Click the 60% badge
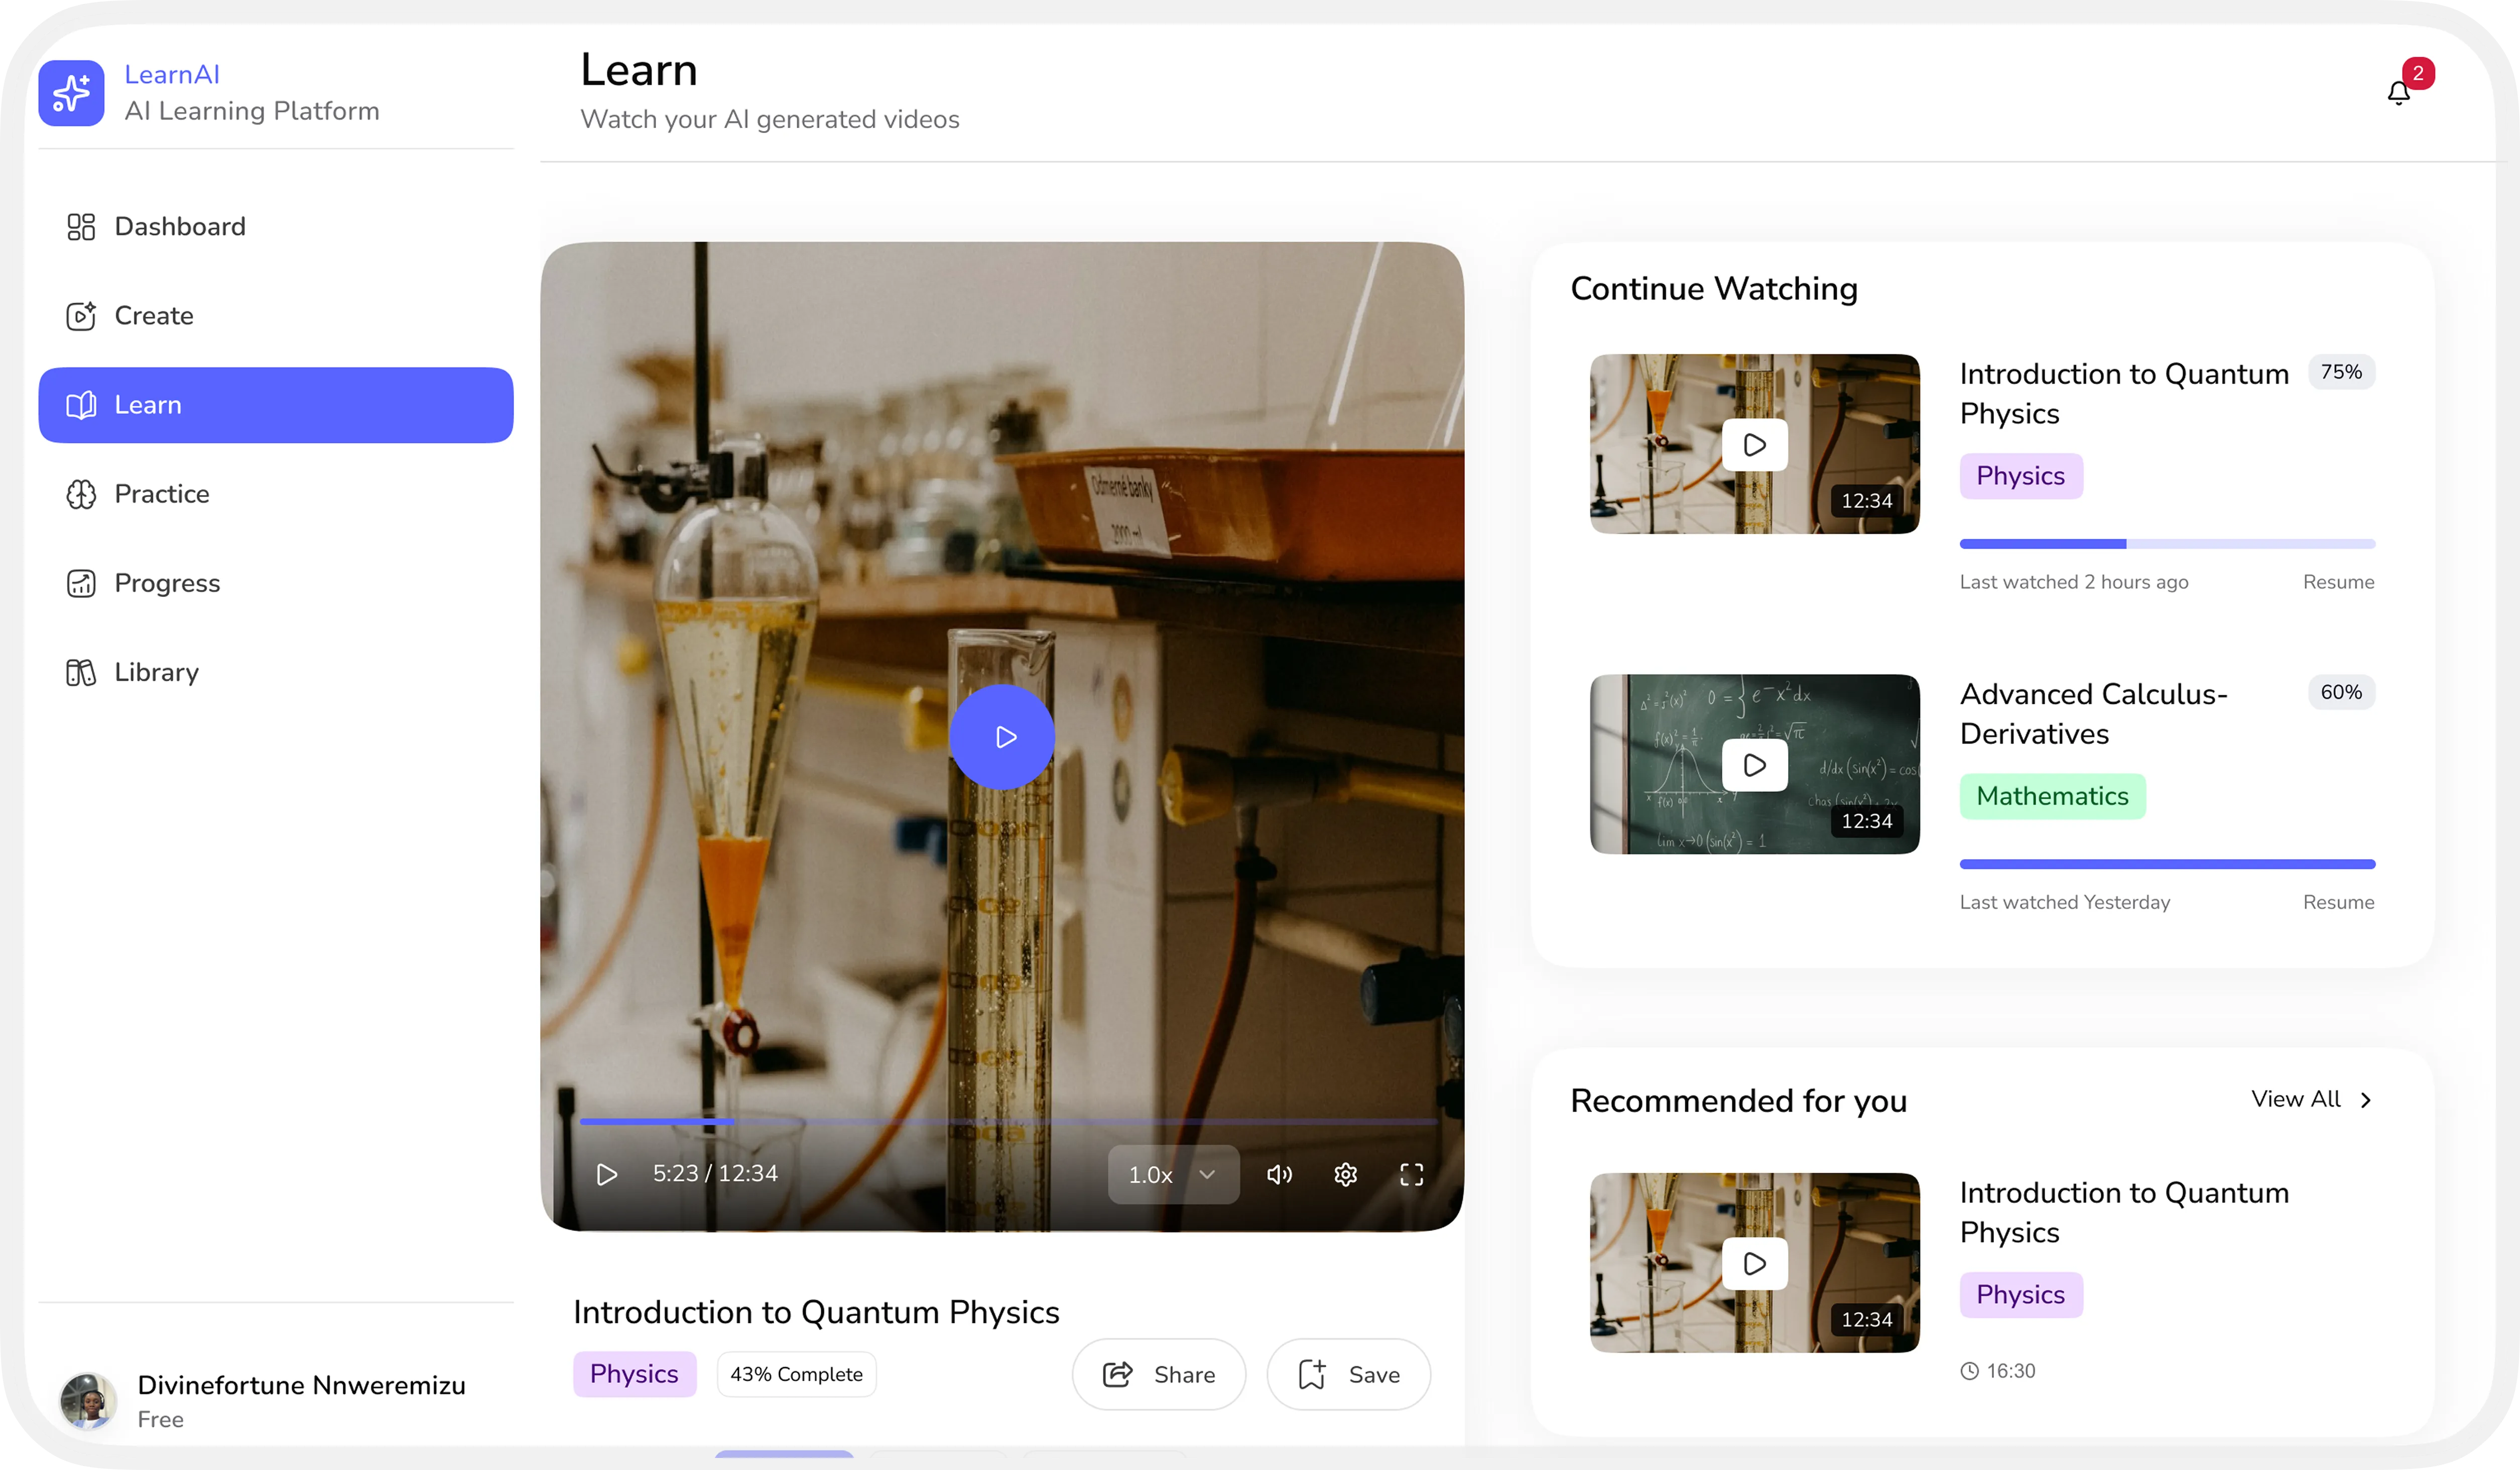The width and height of the screenshot is (2520, 1470). tap(2341, 692)
